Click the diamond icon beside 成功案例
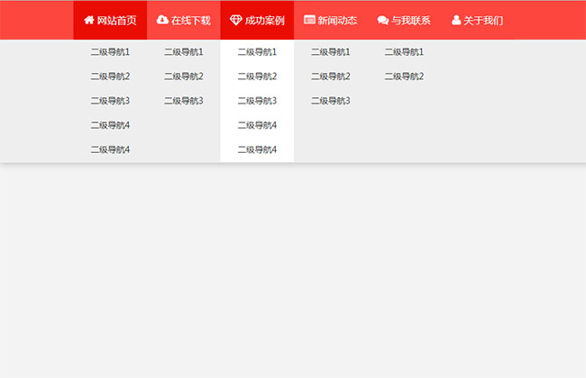 click(236, 20)
